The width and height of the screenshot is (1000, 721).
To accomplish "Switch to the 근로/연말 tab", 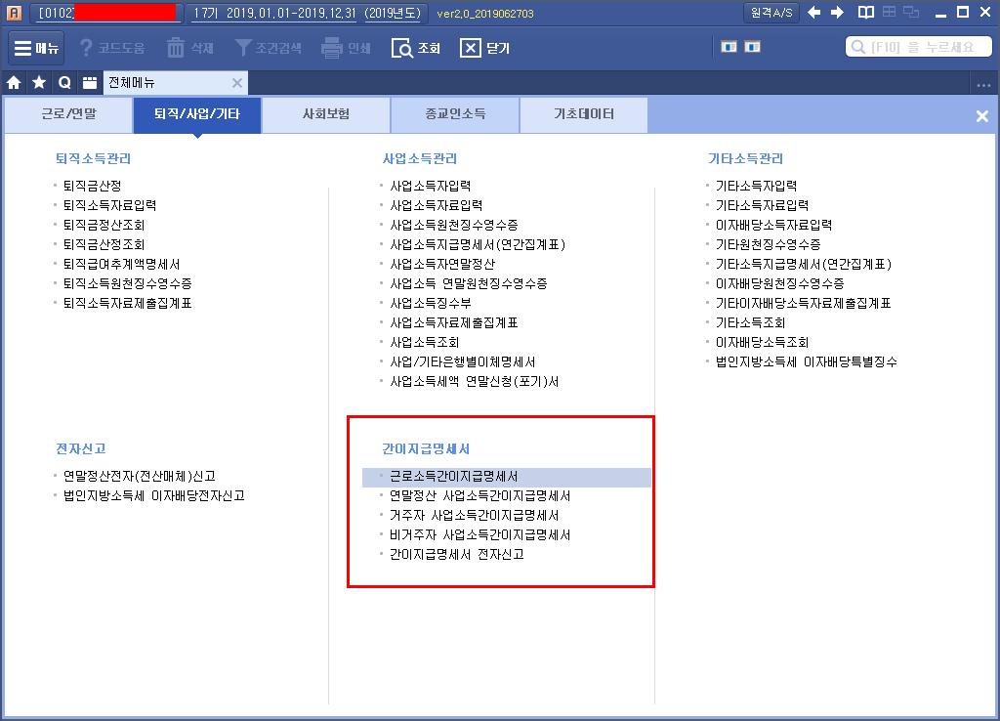I will (69, 114).
